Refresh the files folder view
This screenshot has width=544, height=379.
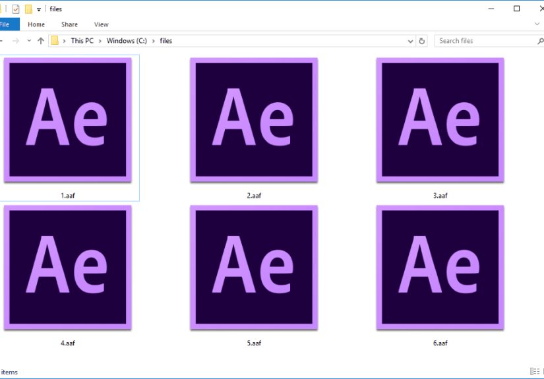[421, 42]
